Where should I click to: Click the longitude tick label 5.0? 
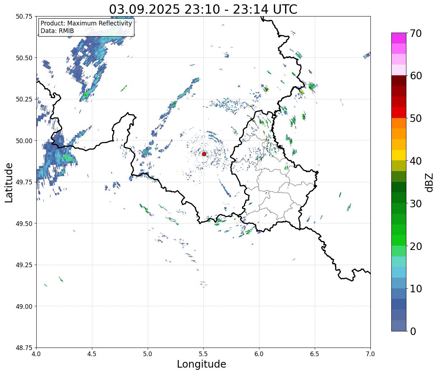point(148,354)
